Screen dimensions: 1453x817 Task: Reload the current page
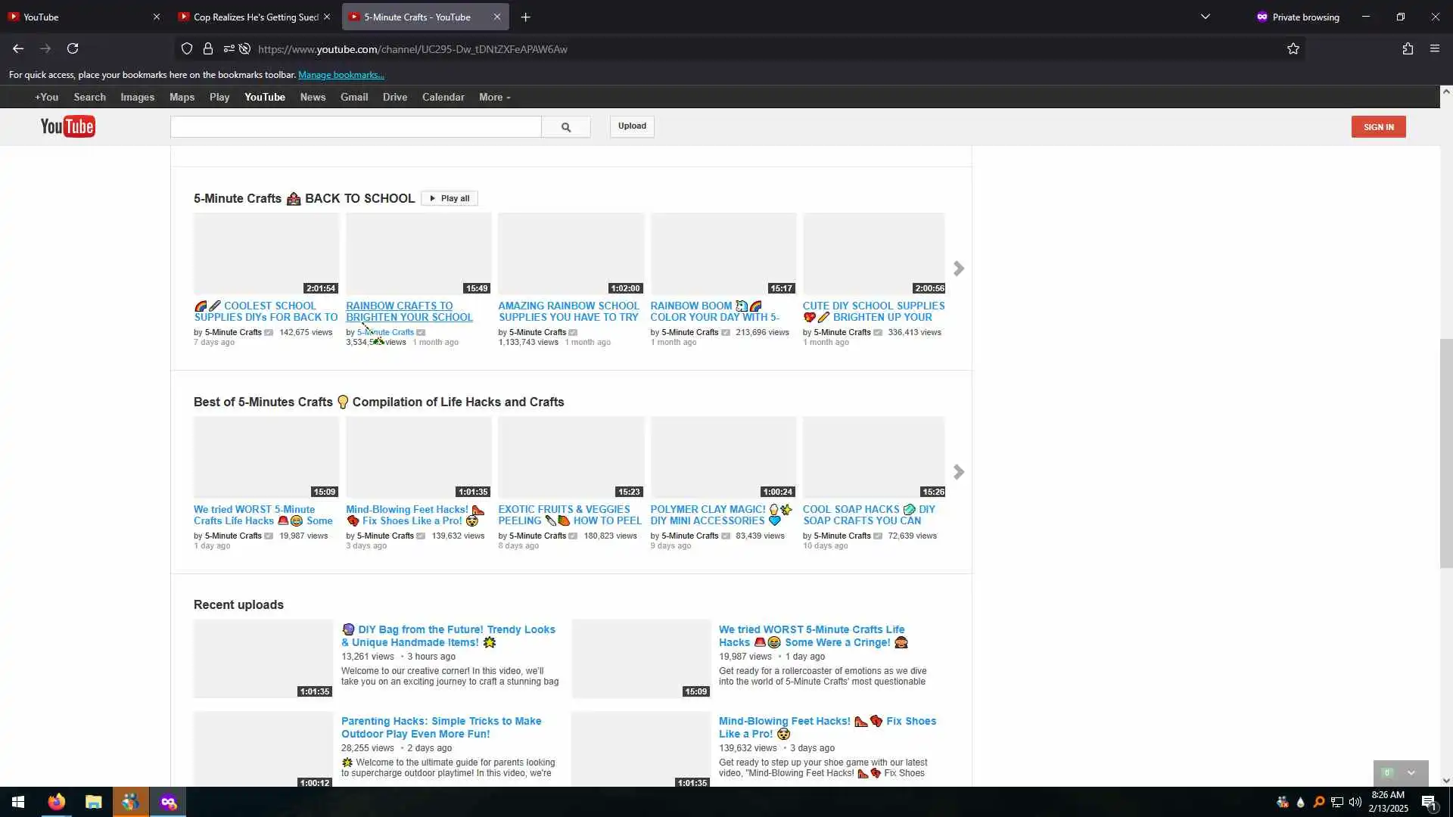73,49
